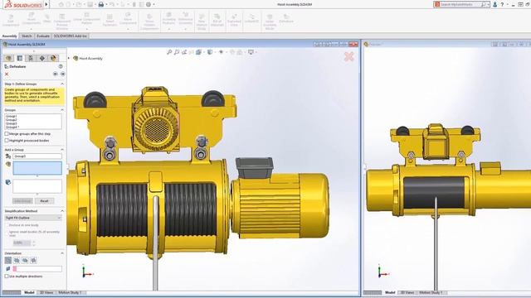Open the DimXpert manager tab
The width and height of the screenshot is (531, 298).
tap(42, 58)
